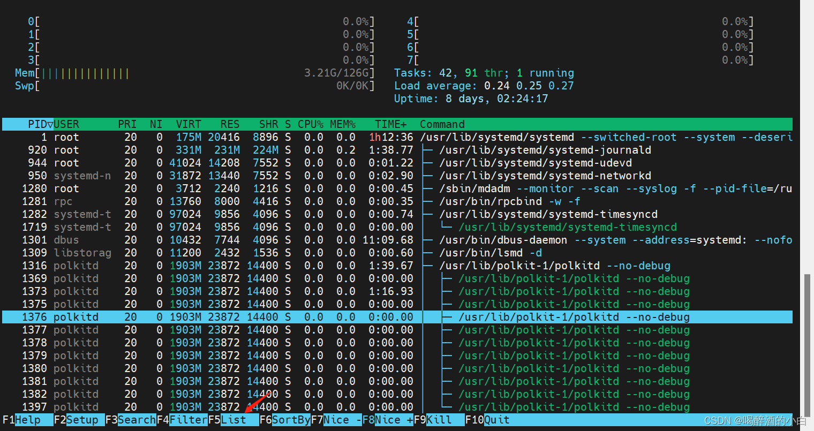The height and width of the screenshot is (431, 814).
Task: Sort by the SHR column header
Action: click(x=269, y=124)
